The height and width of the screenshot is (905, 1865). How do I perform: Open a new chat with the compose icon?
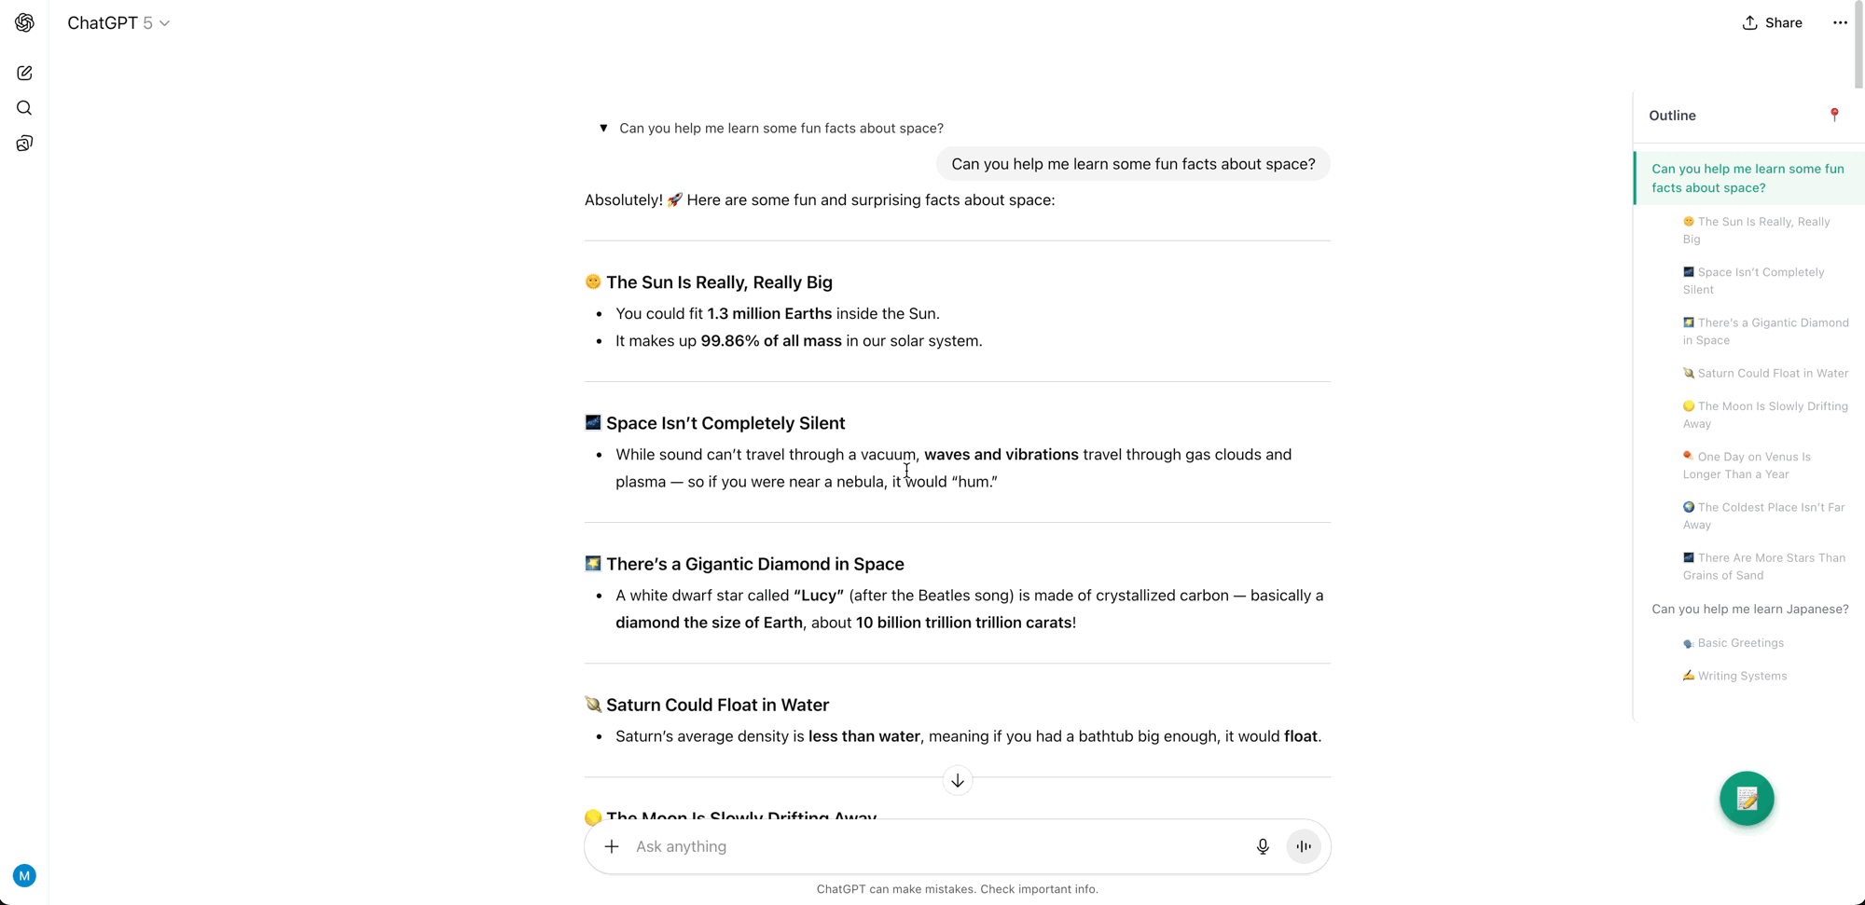pyautogui.click(x=24, y=73)
